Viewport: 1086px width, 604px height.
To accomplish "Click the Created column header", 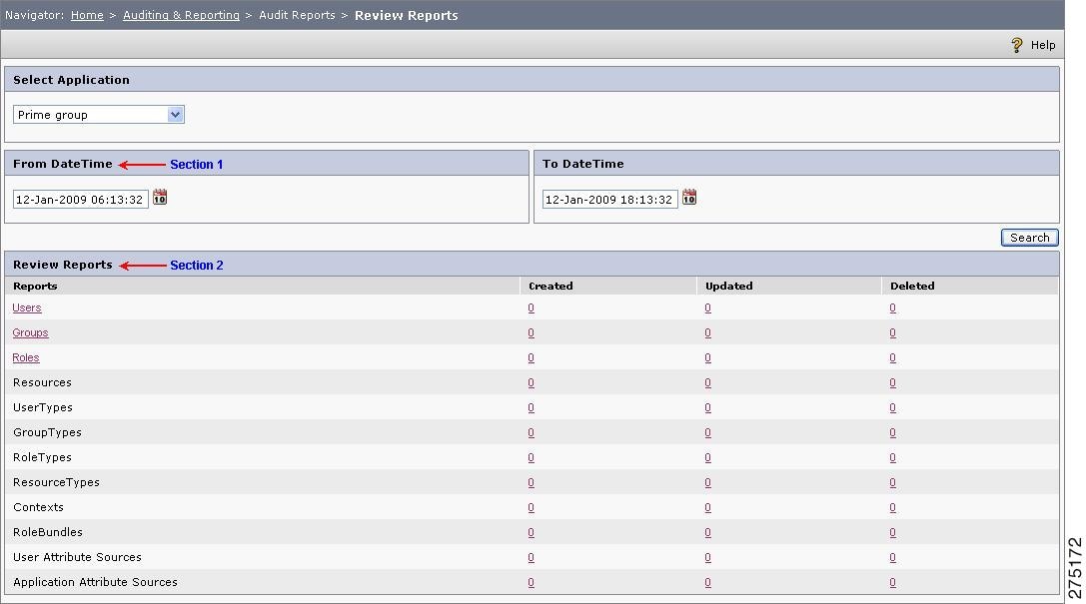I will (550, 286).
